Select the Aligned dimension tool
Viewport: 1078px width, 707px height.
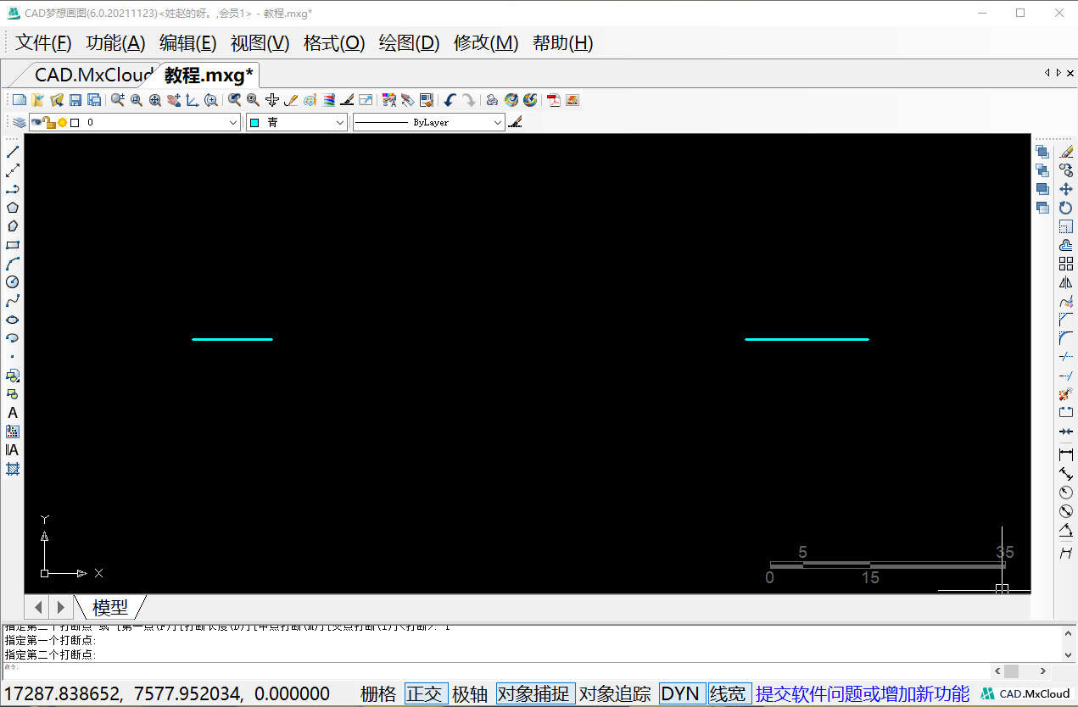tap(1066, 474)
